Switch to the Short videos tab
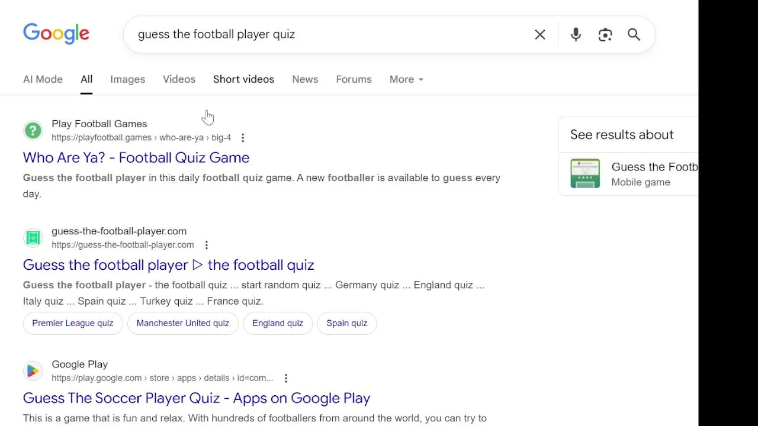This screenshot has height=426, width=758. point(243,79)
